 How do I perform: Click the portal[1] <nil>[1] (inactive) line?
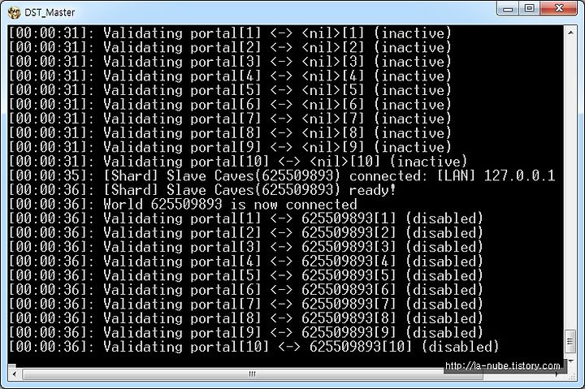coord(229,32)
